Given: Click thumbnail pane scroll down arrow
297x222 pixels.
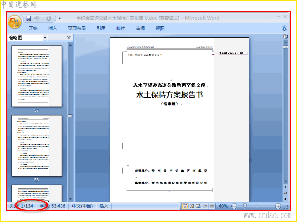Looking at the screenshot, I should (x=70, y=199).
